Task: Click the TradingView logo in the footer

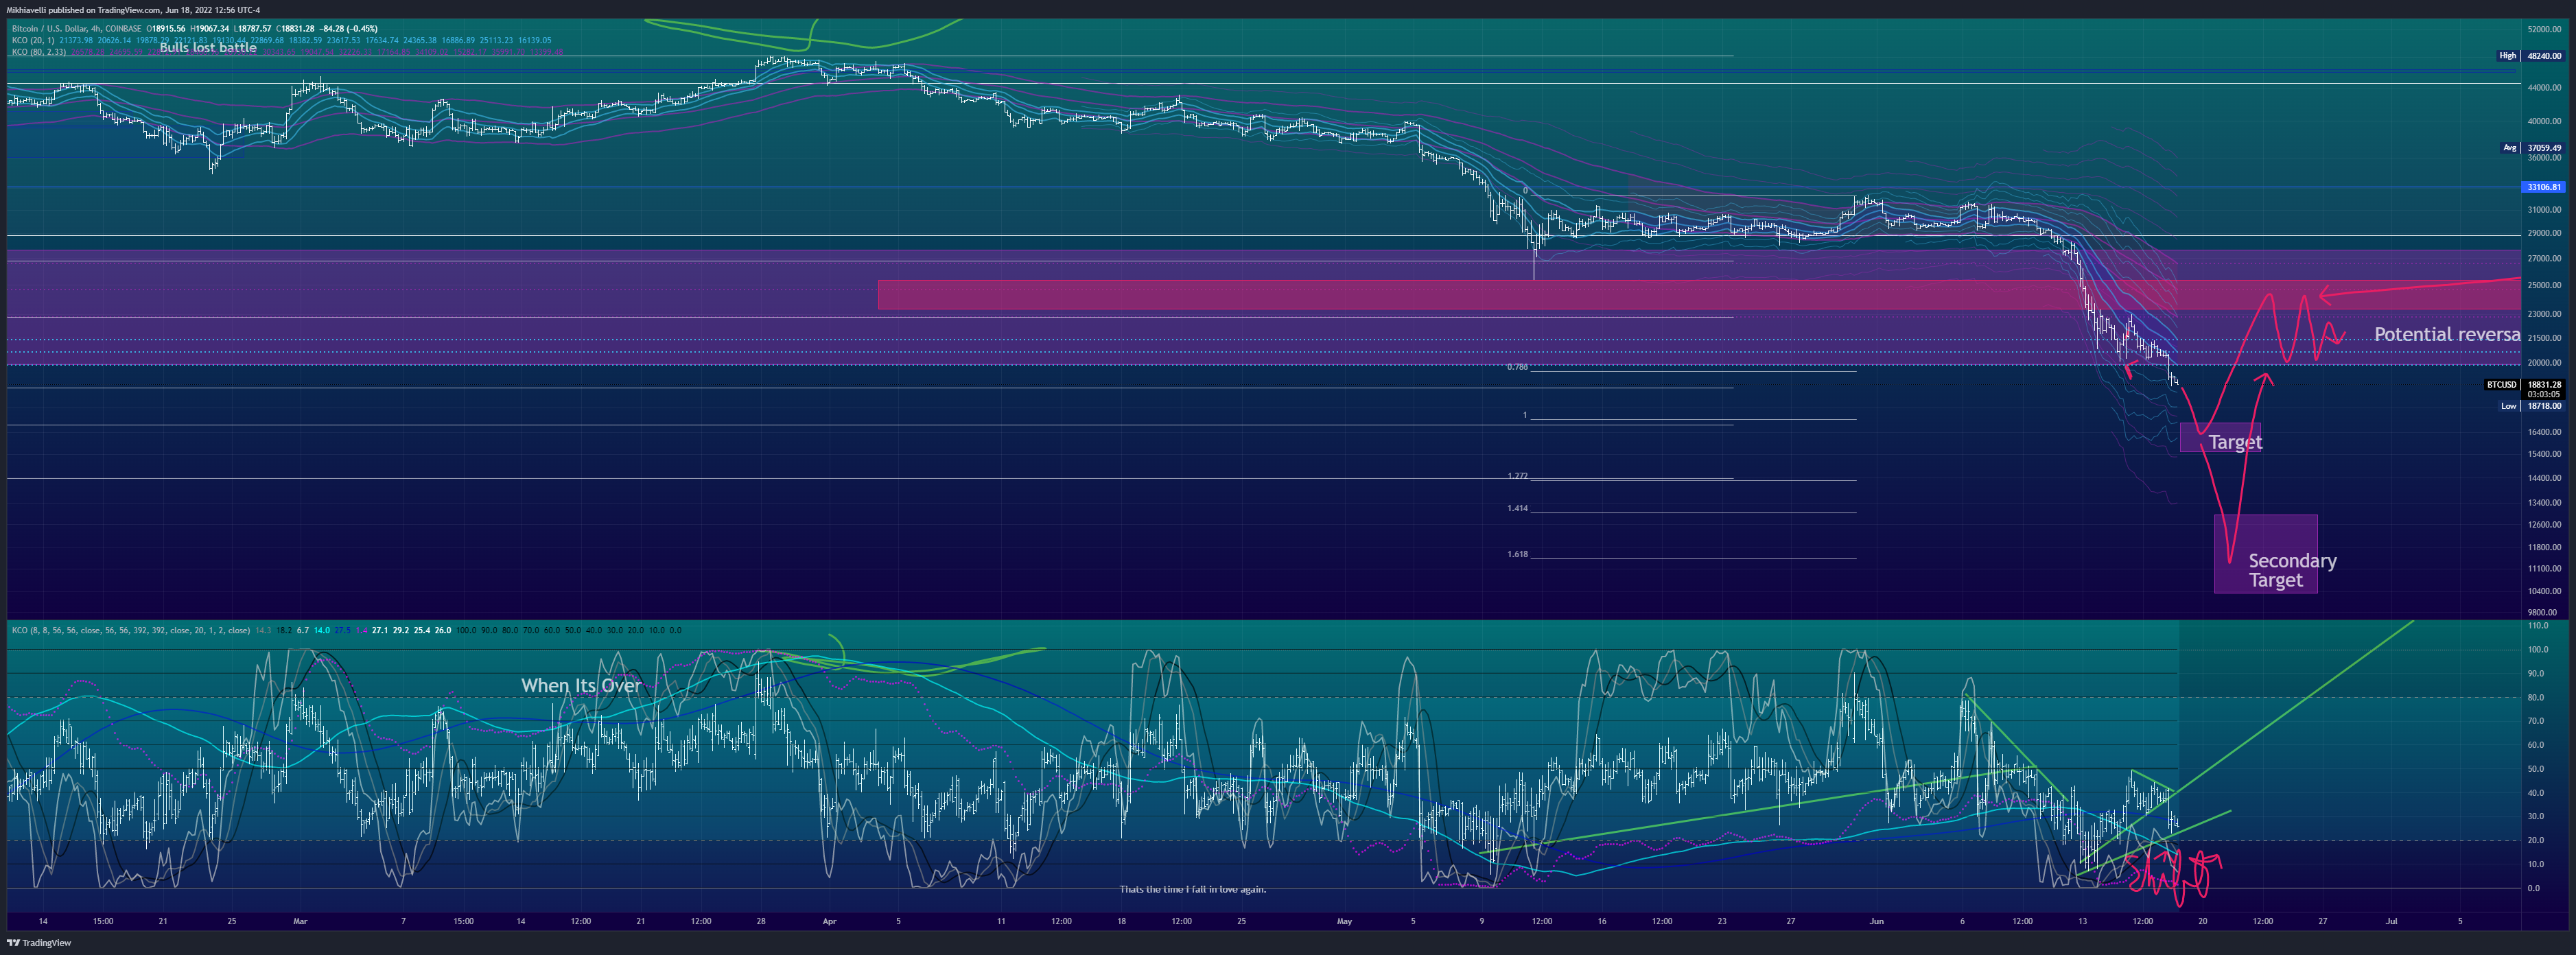Action: point(39,943)
